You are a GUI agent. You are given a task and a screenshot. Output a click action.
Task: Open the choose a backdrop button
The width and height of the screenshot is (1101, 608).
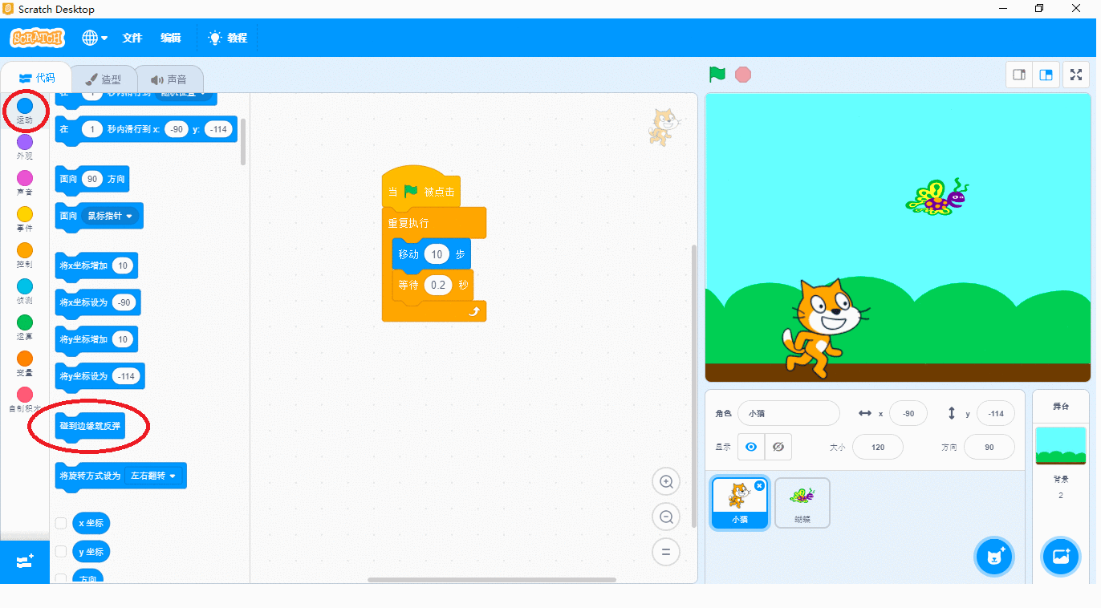click(x=1061, y=557)
